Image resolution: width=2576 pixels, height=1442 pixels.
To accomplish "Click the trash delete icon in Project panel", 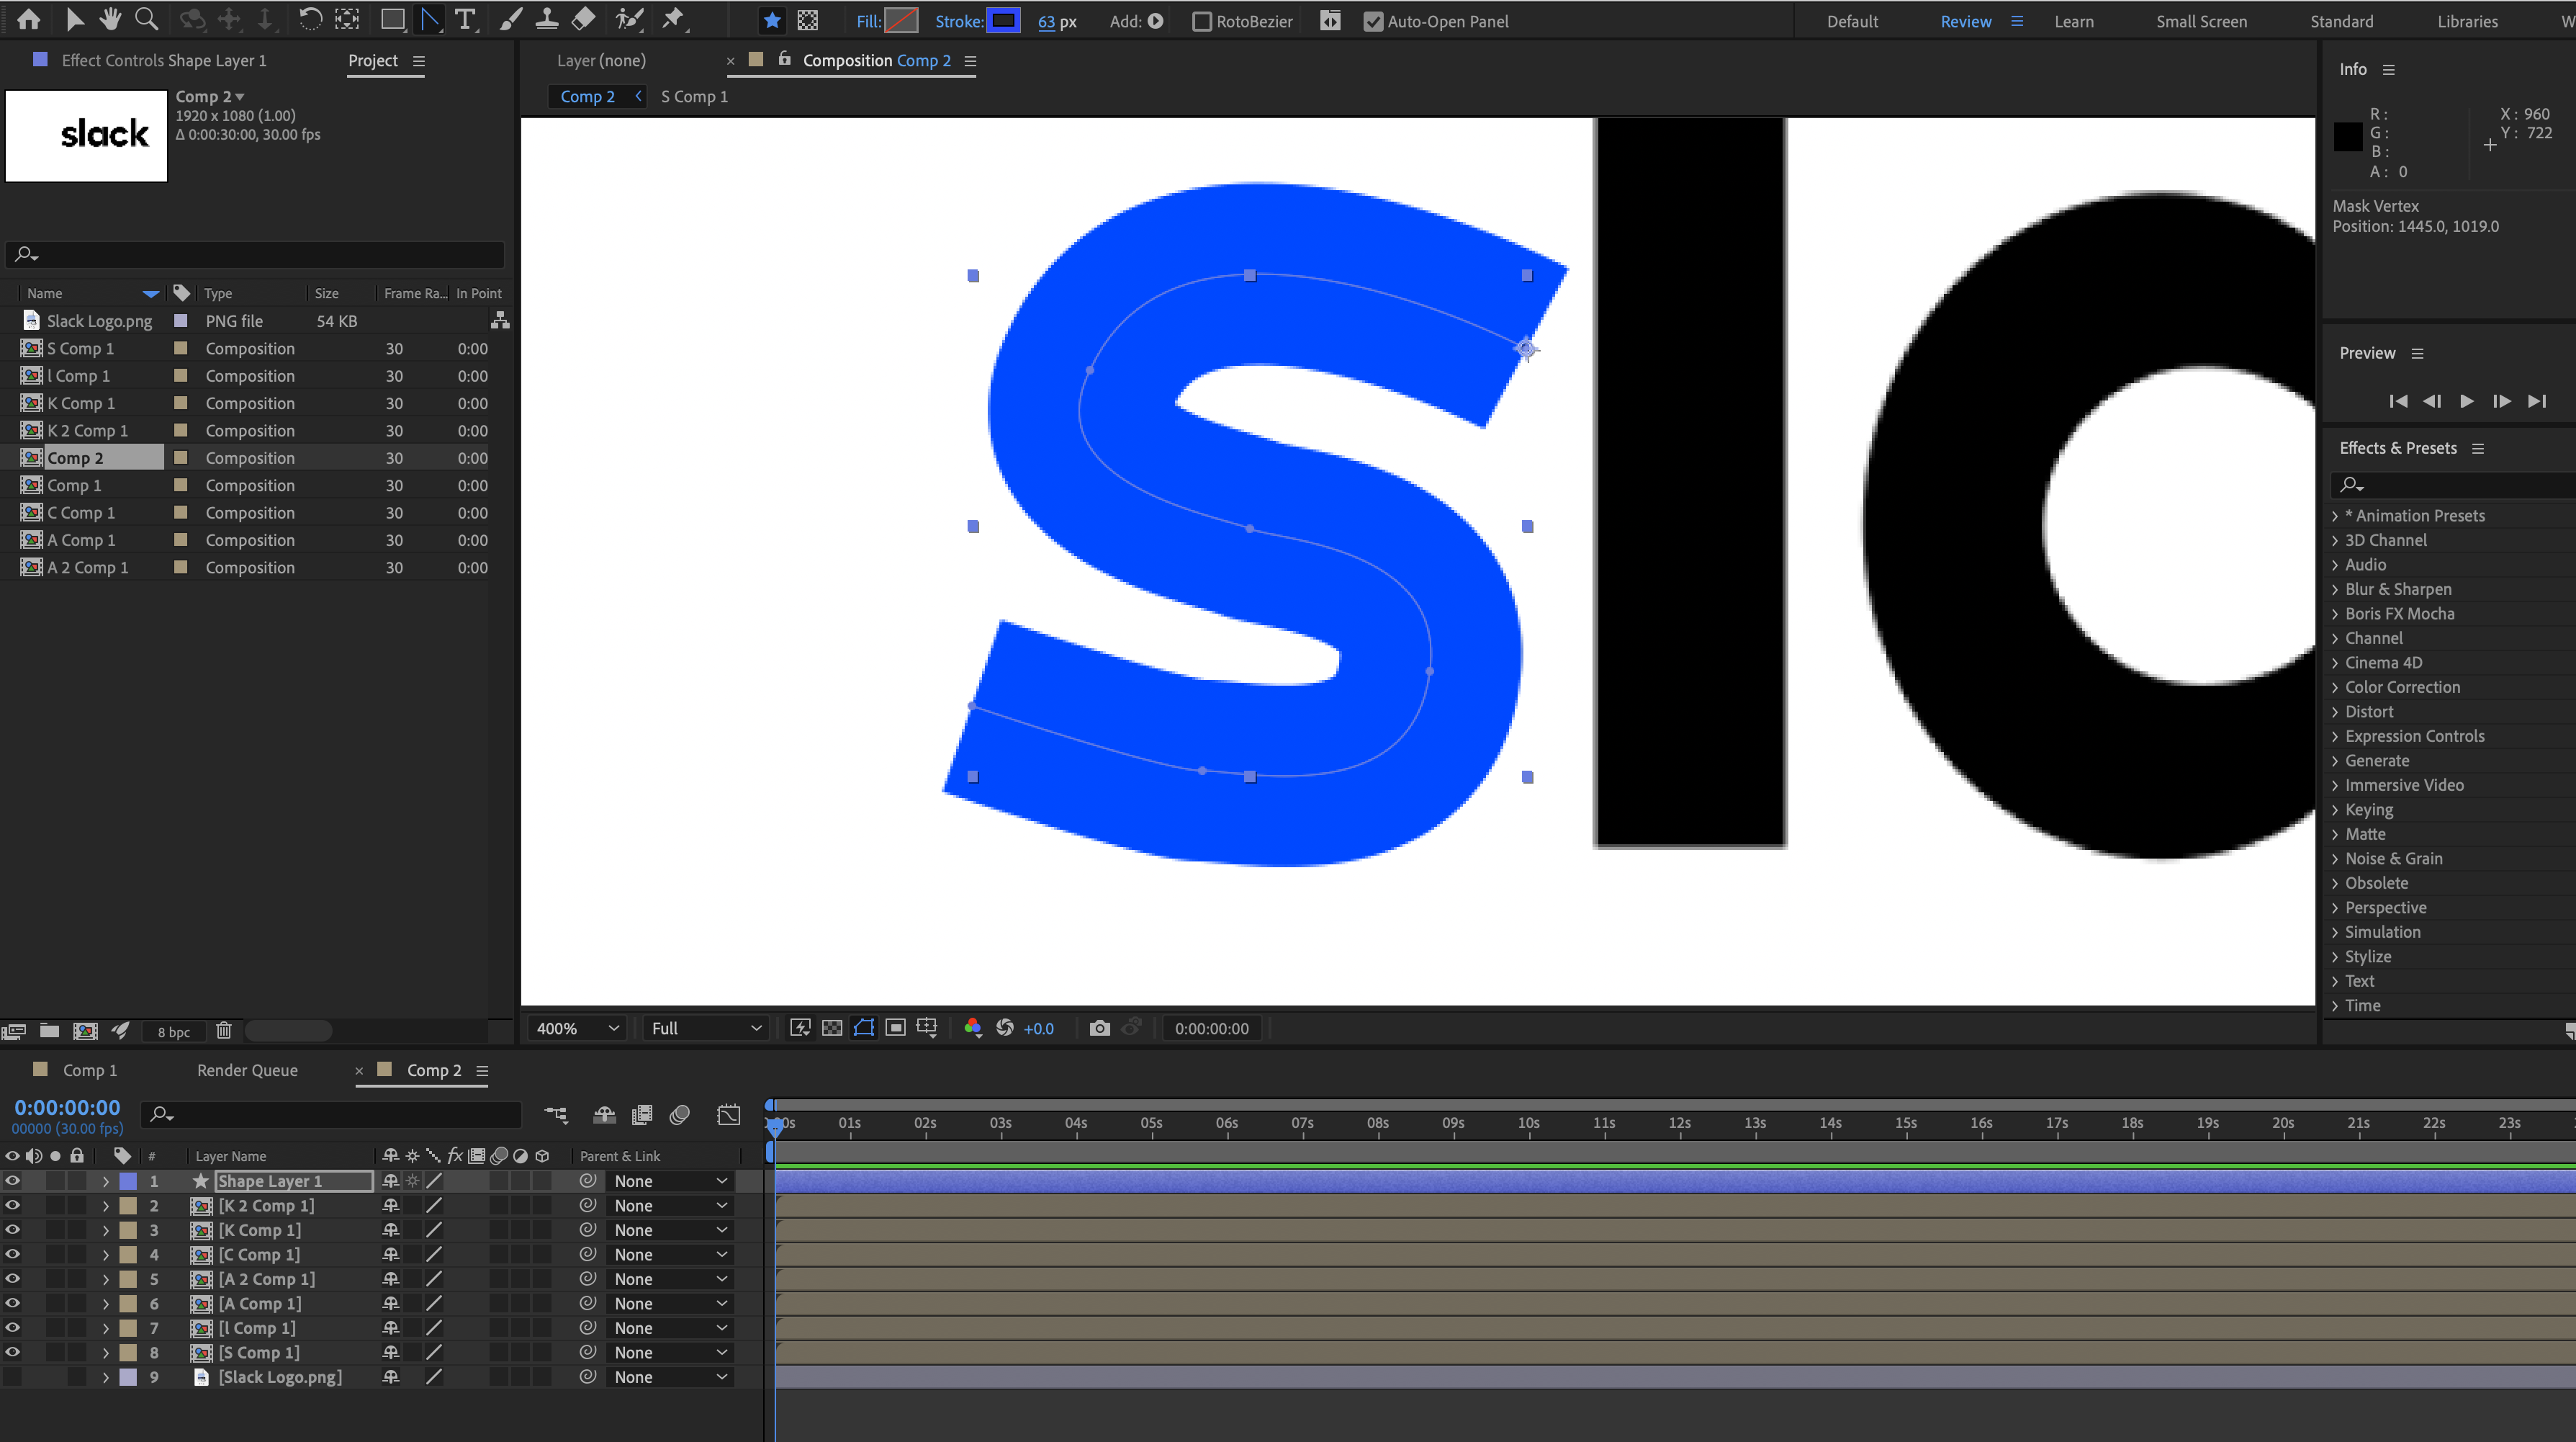I will (224, 1031).
